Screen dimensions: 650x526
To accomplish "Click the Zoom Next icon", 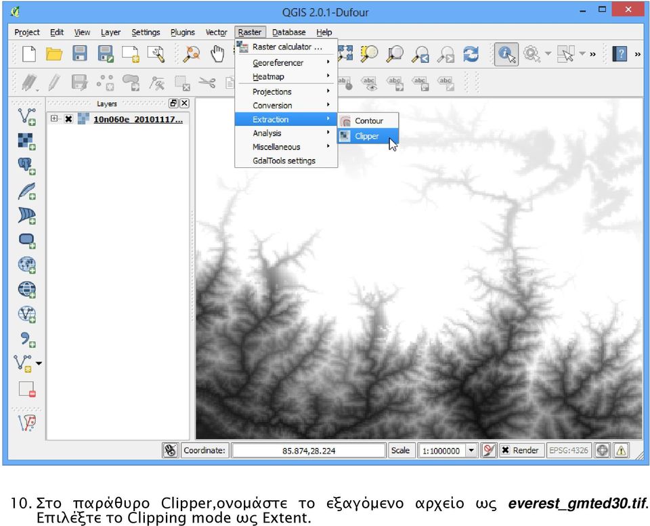I will point(446,54).
